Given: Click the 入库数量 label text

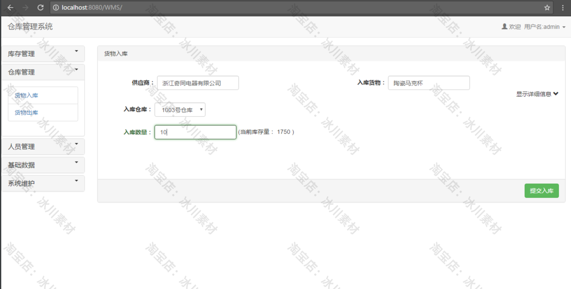Looking at the screenshot, I should (137, 132).
